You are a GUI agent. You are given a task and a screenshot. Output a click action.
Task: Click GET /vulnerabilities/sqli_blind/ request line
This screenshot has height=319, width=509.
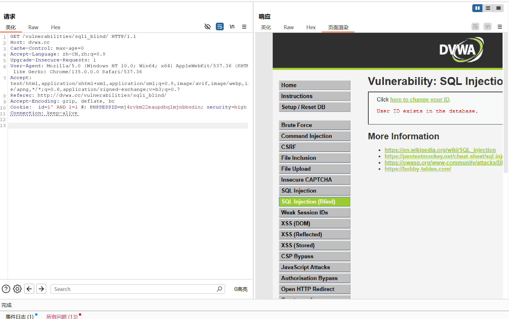coord(73,36)
